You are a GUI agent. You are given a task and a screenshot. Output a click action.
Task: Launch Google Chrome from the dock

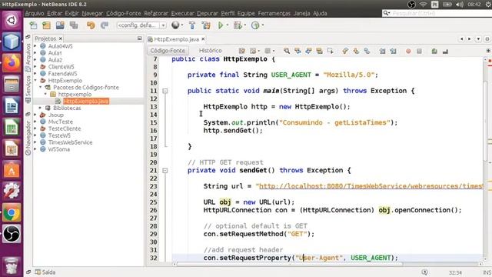coord(12,213)
